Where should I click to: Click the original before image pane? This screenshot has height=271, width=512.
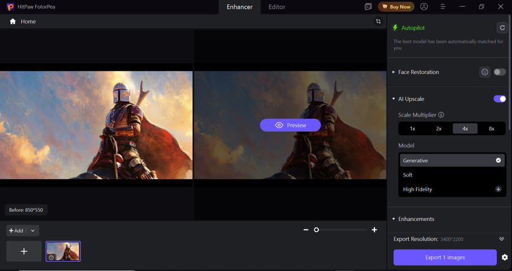coord(97,125)
